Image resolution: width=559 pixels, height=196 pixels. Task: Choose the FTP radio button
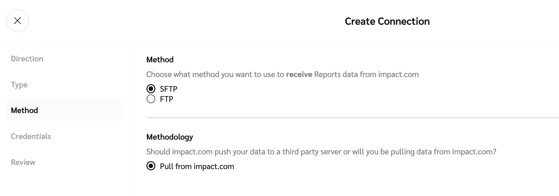tap(151, 99)
